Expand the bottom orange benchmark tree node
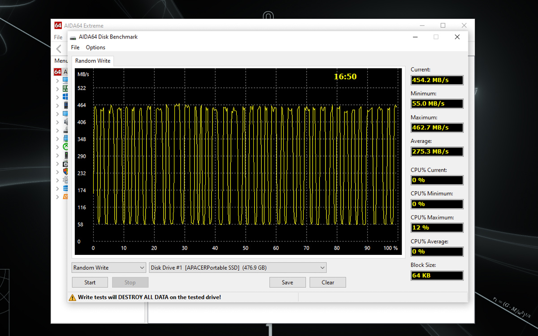538x336 pixels. [57, 197]
